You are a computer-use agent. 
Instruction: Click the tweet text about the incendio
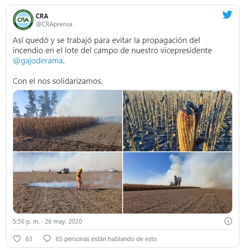(x=112, y=50)
